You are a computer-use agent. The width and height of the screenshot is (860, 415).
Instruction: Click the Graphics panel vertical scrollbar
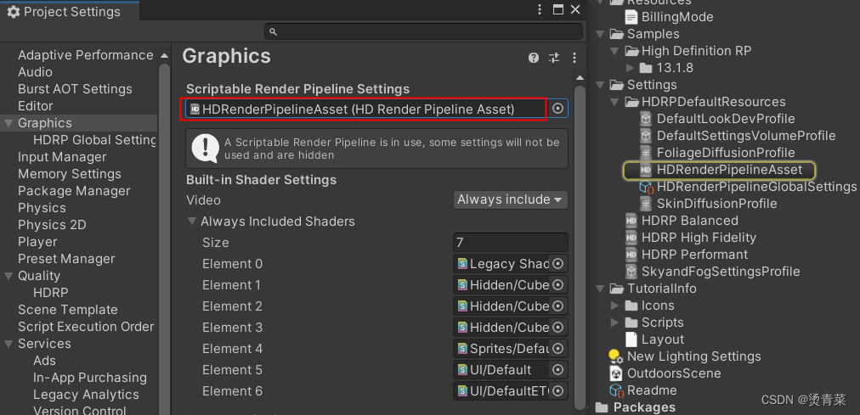pos(580,246)
